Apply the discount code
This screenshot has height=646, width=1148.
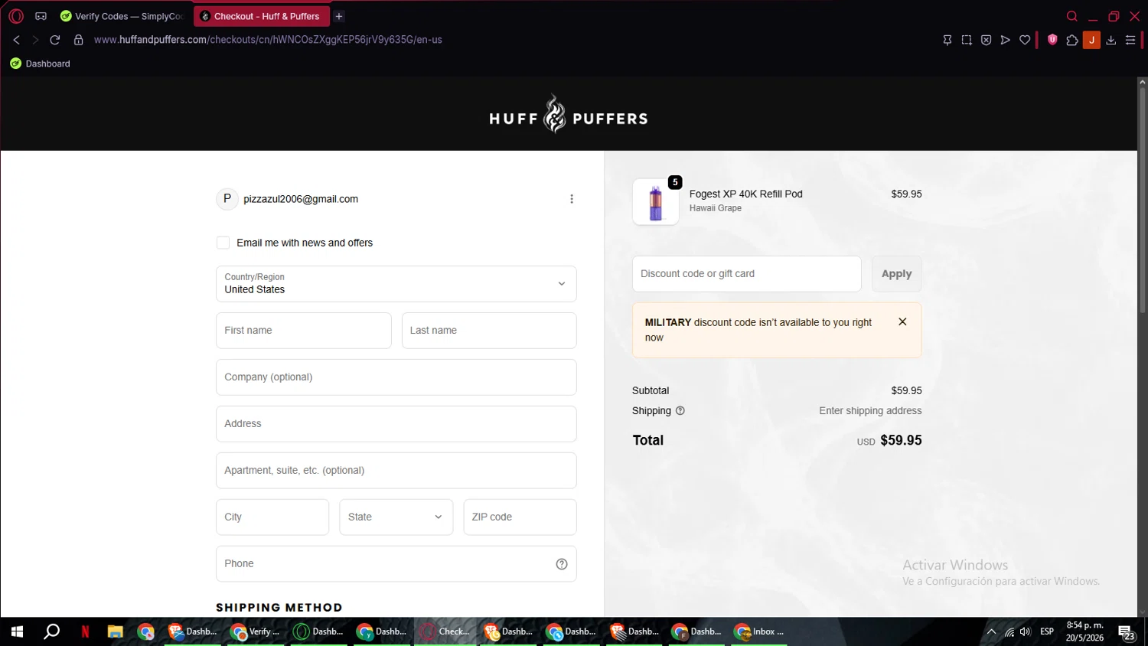point(897,274)
